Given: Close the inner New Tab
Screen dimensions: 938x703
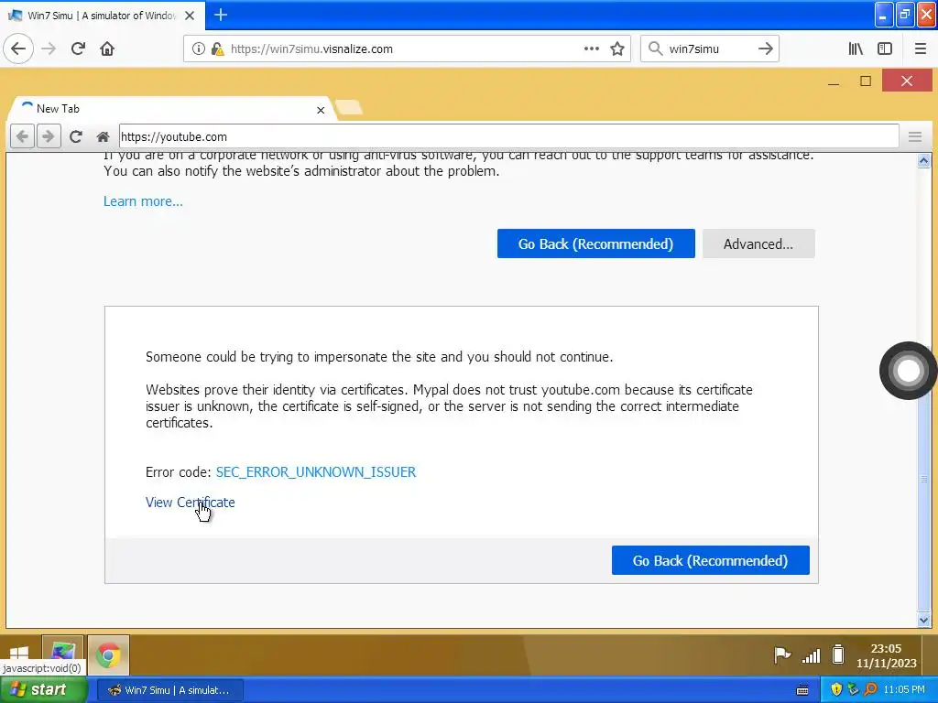Looking at the screenshot, I should (x=321, y=110).
